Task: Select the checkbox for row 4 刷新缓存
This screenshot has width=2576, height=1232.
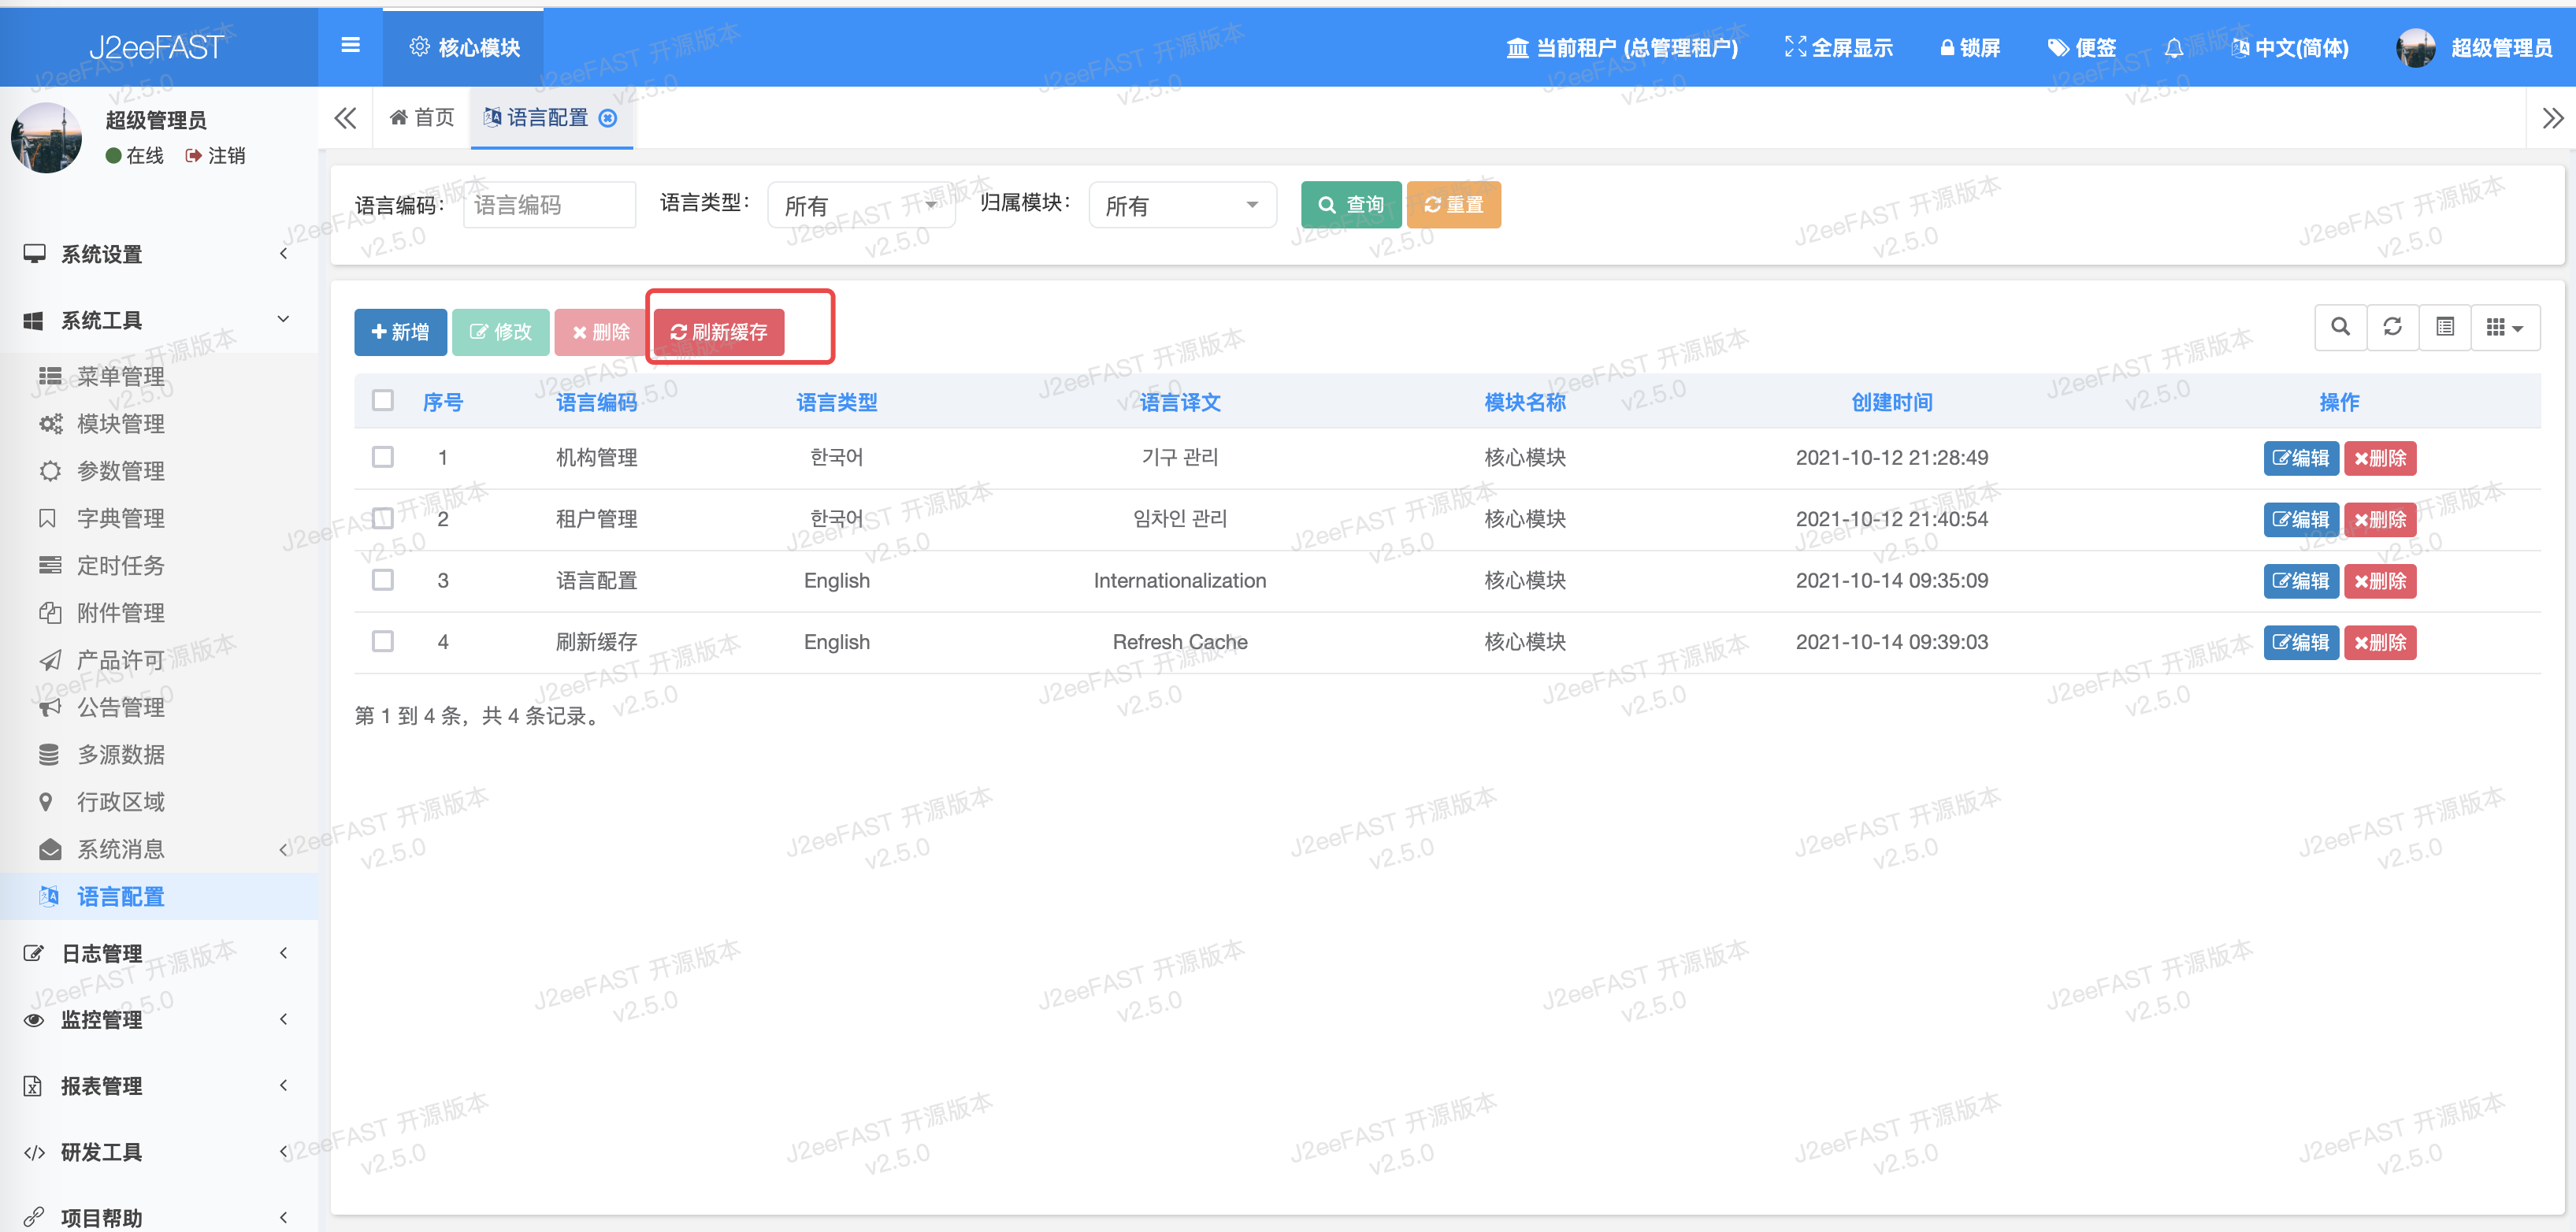Action: coord(382,641)
